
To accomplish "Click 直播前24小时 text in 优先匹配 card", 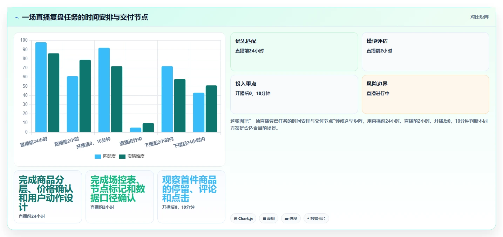I will [x=249, y=51].
